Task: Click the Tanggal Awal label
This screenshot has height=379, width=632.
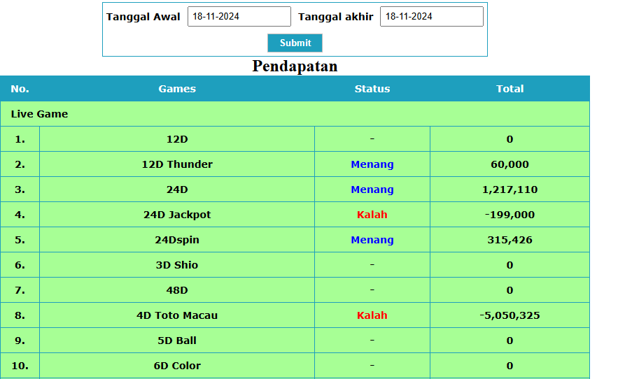Action: pos(143,17)
